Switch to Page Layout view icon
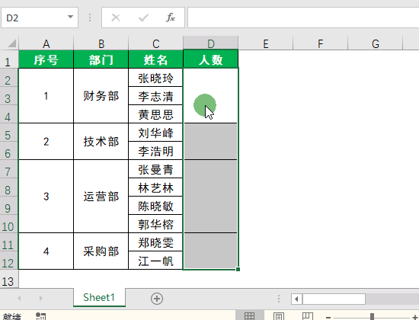 (x=279, y=316)
